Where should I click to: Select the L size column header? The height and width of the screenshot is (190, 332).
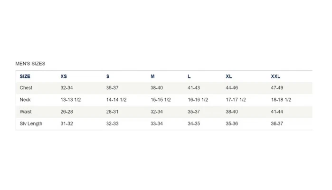tap(189, 76)
